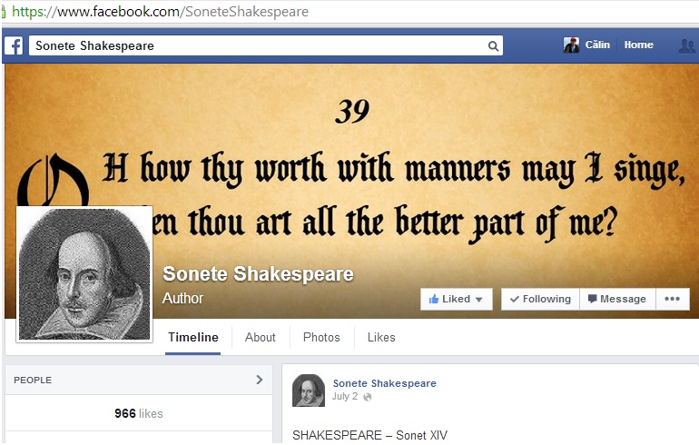Switch to the About tab
The image size is (699, 445).
click(x=260, y=337)
